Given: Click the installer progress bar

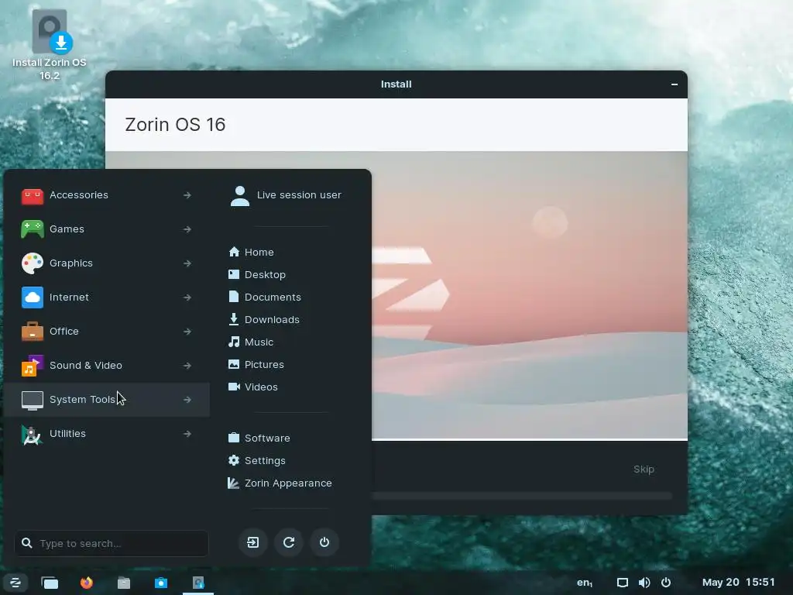Looking at the screenshot, I should coord(522,497).
